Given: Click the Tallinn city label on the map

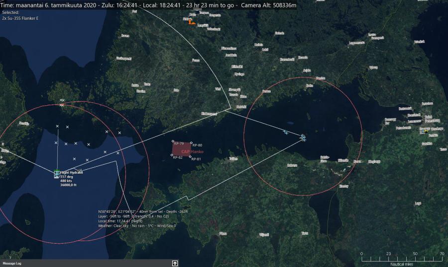Looking at the screenshot, I should point(233,159).
